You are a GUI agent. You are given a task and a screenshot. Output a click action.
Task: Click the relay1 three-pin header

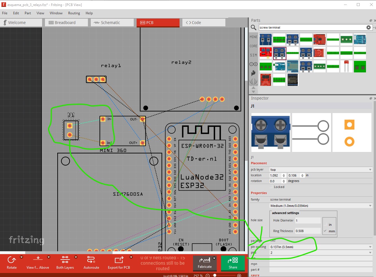tap(96, 79)
